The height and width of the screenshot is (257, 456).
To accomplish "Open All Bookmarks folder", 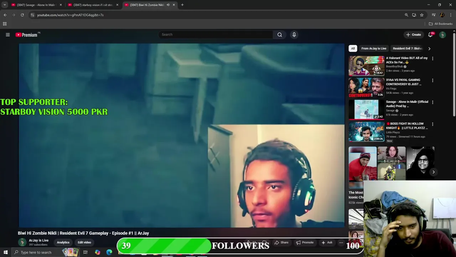I will [441, 24].
